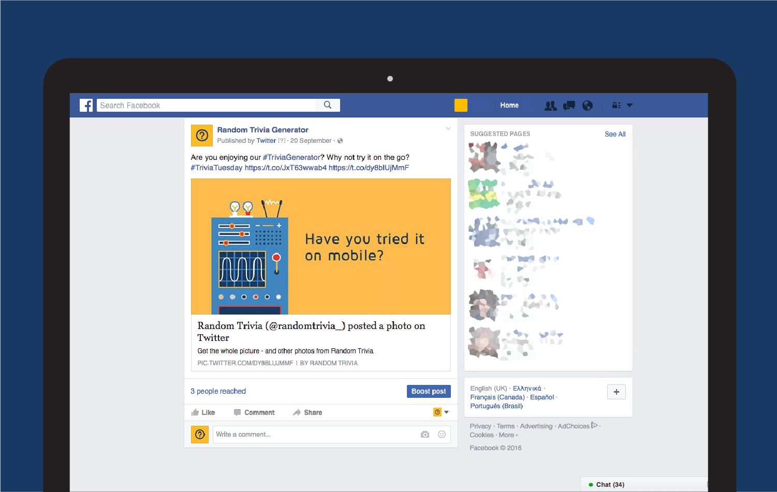Open account menu dropdown arrow

630,105
